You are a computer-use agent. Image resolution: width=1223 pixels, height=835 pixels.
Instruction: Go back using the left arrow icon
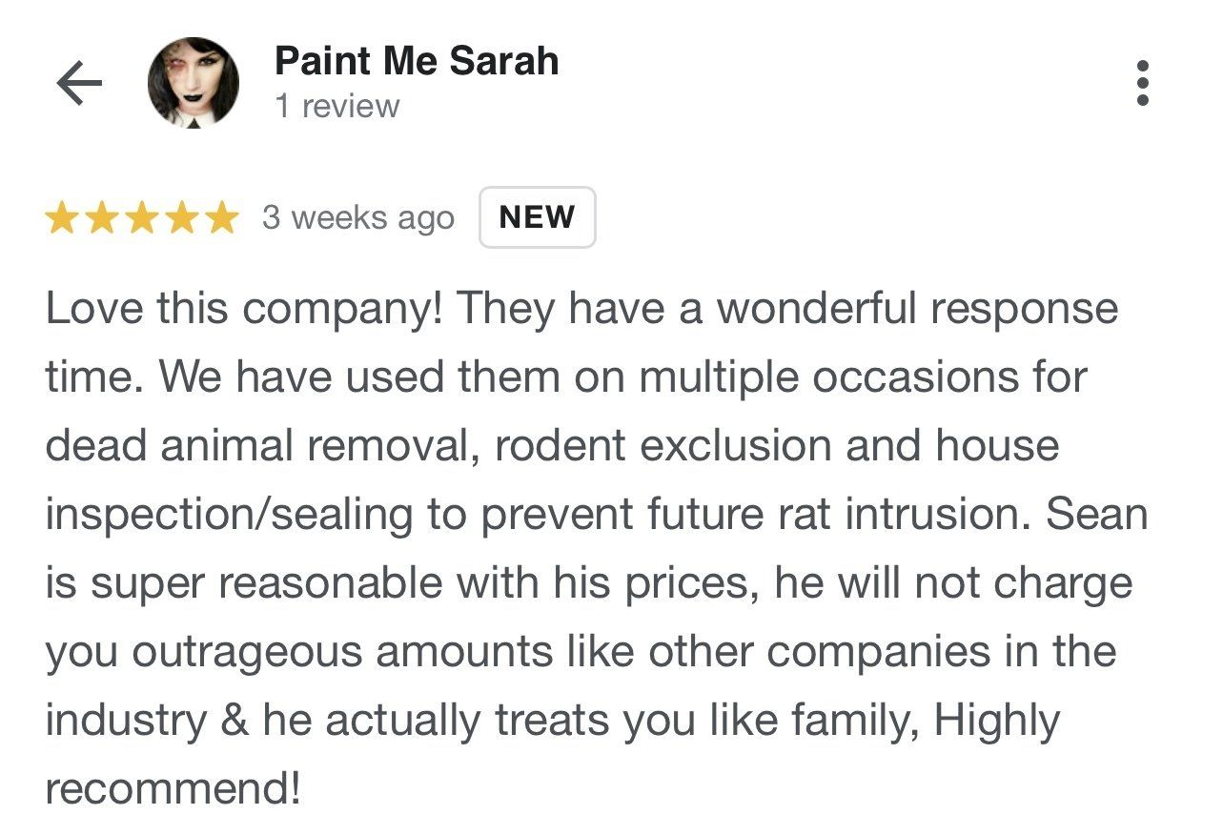click(x=79, y=84)
